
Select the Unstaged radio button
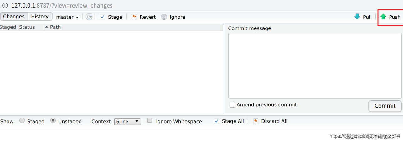point(53,120)
